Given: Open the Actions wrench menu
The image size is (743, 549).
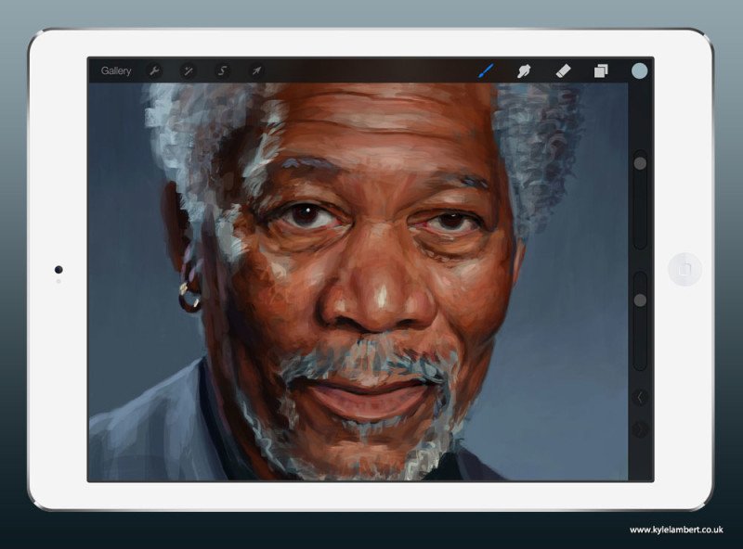Looking at the screenshot, I should pos(156,69).
